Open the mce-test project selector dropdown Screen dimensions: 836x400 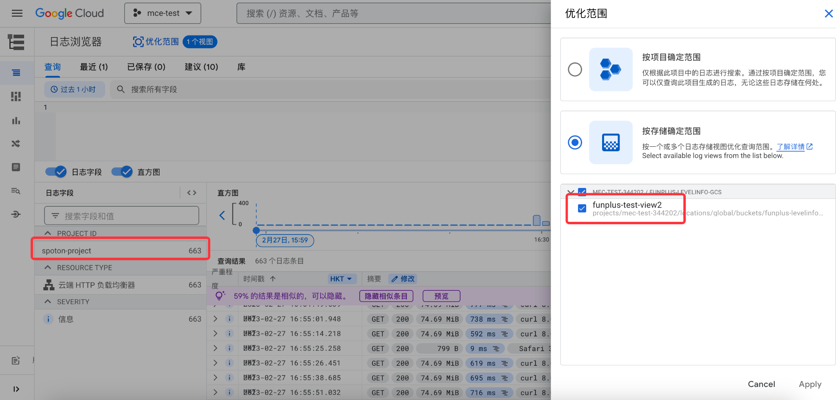pos(162,13)
